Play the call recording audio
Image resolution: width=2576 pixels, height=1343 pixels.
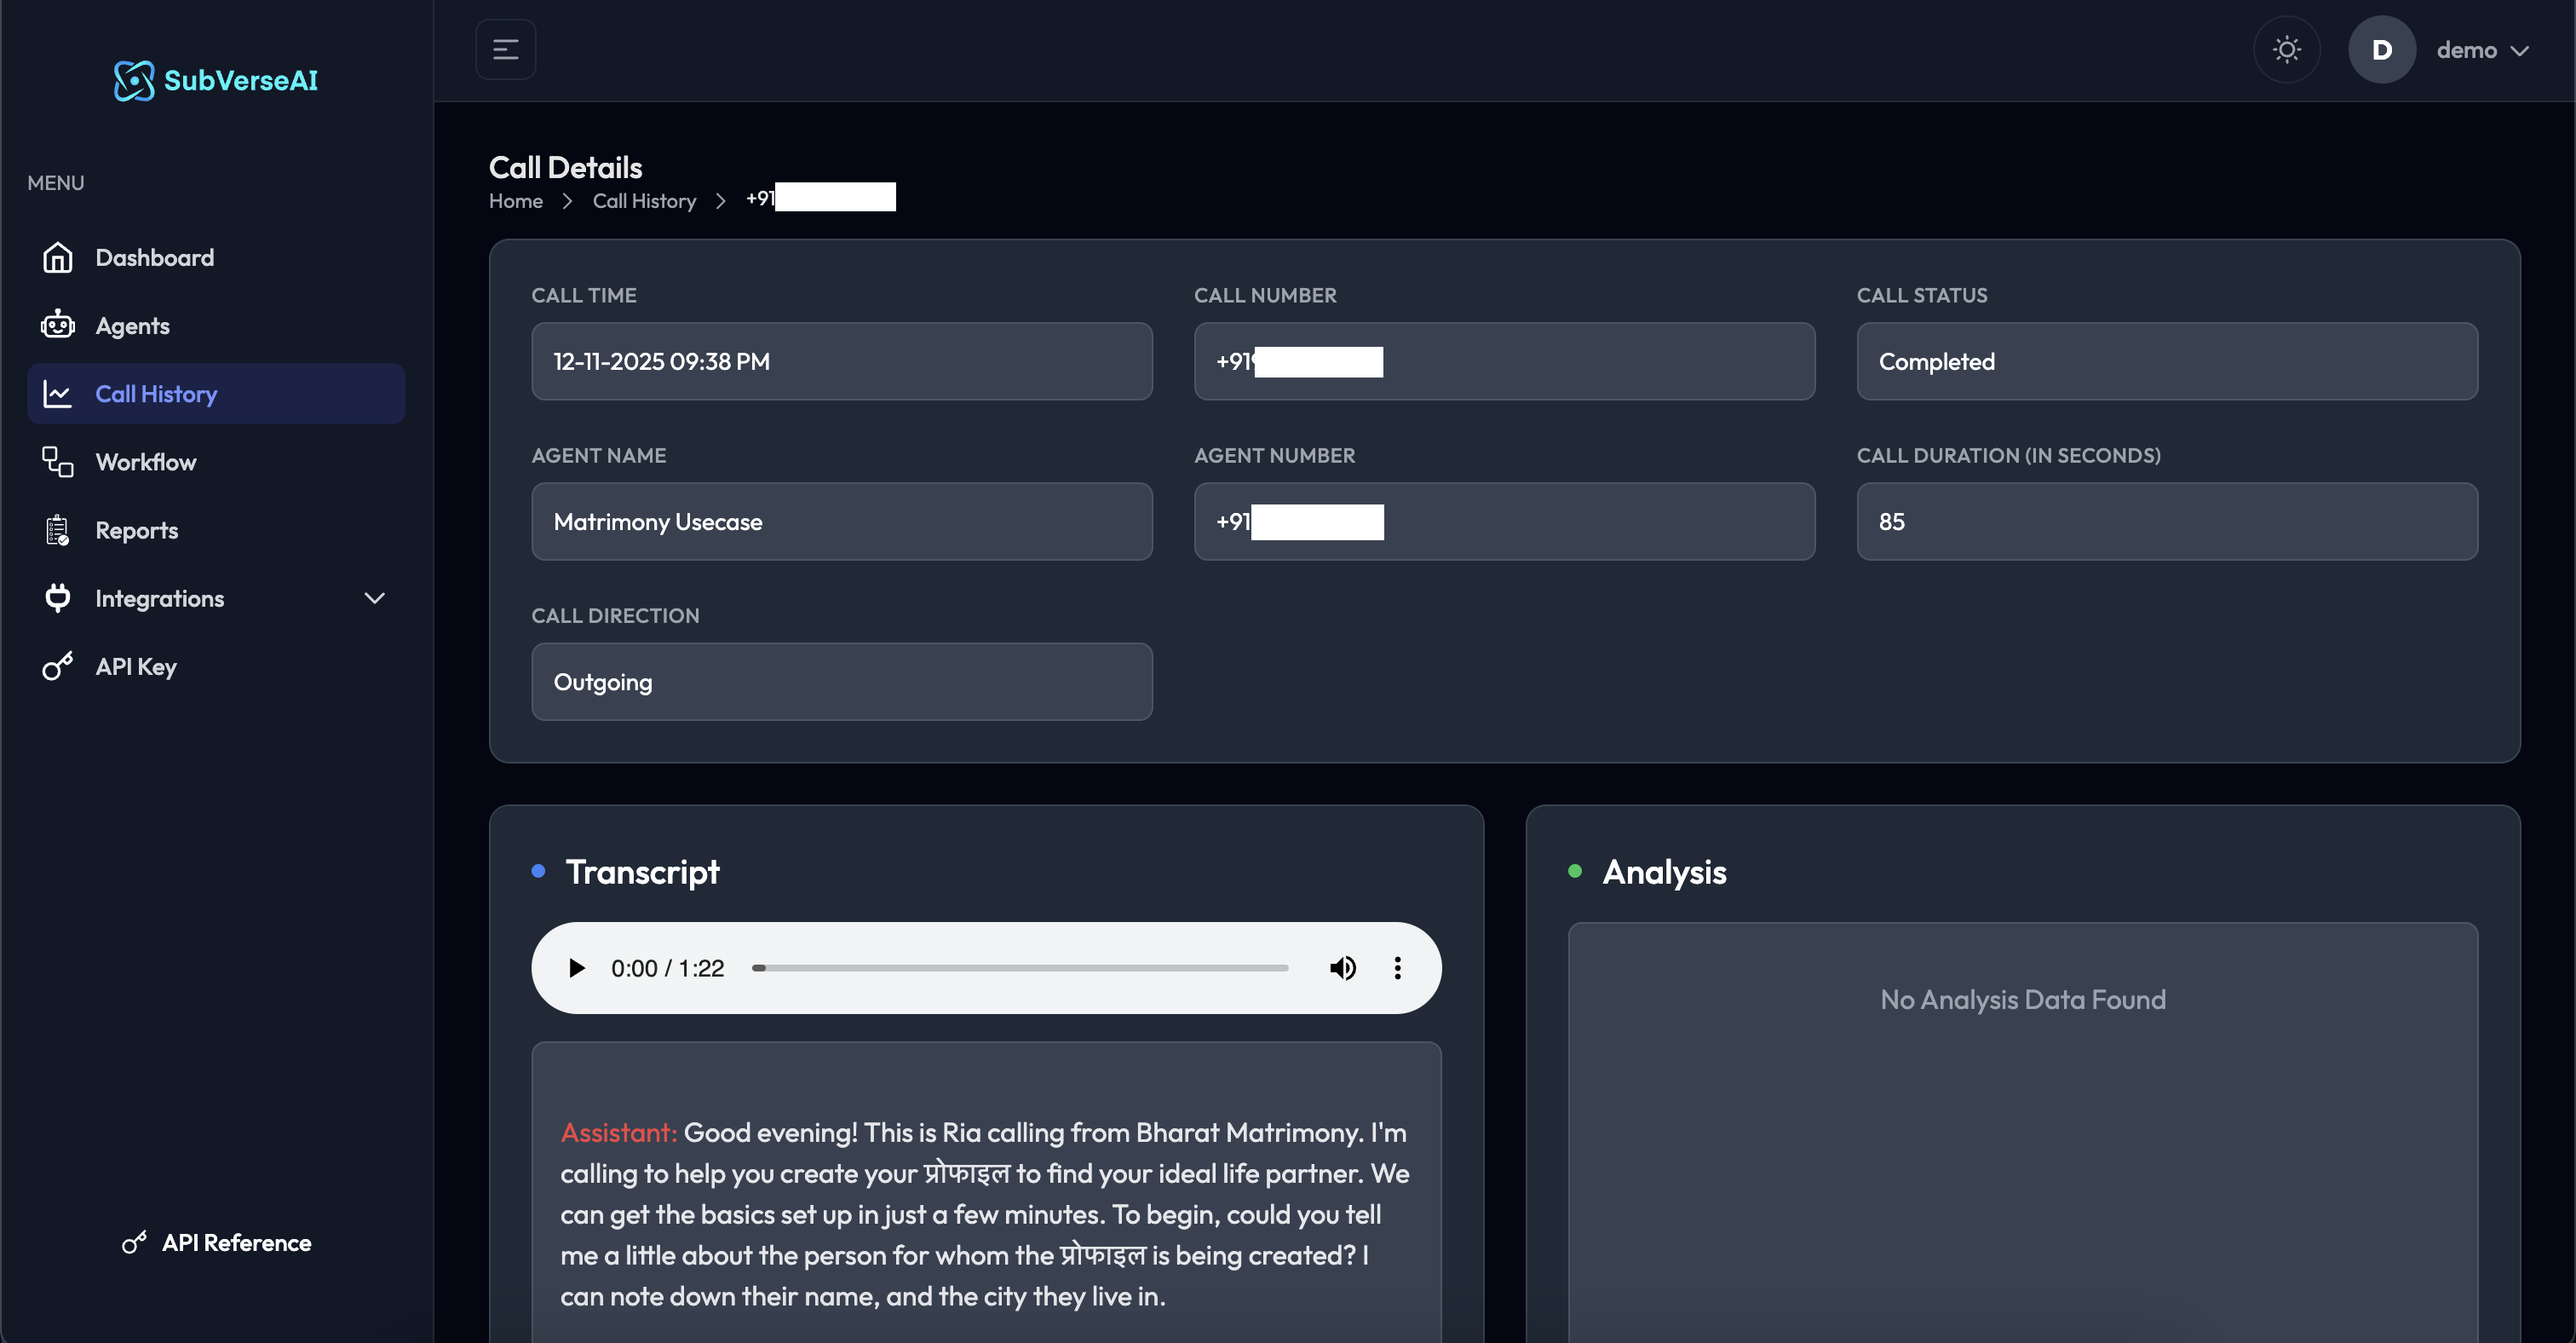[x=576, y=968]
